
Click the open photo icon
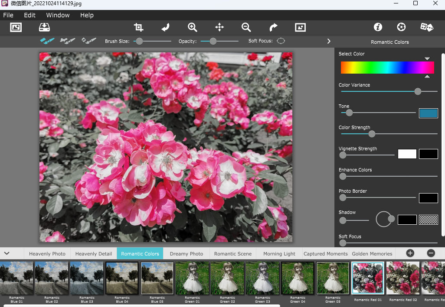16,27
